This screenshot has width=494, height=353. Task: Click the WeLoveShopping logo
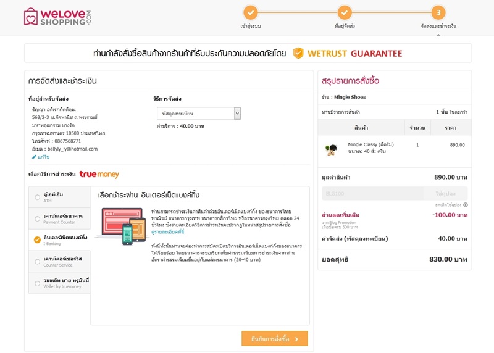coord(57,17)
